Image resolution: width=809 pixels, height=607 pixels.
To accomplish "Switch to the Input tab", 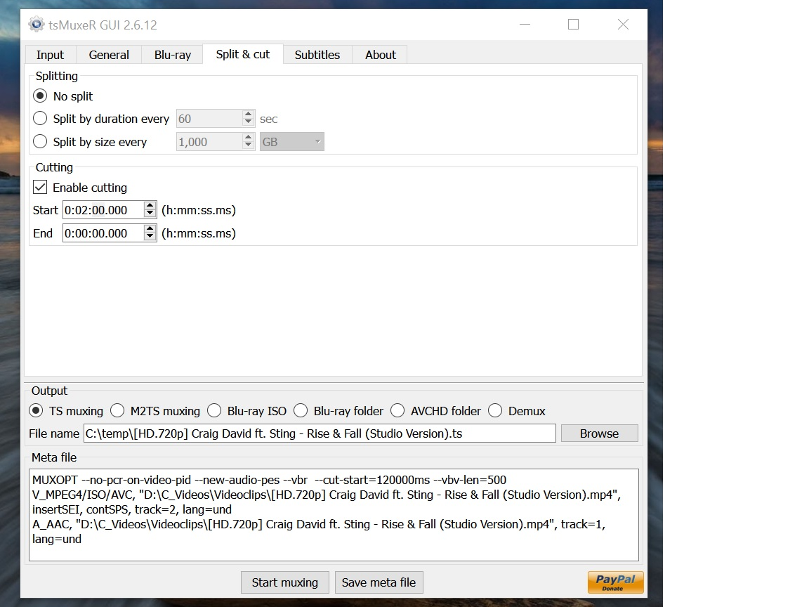I will pos(50,55).
